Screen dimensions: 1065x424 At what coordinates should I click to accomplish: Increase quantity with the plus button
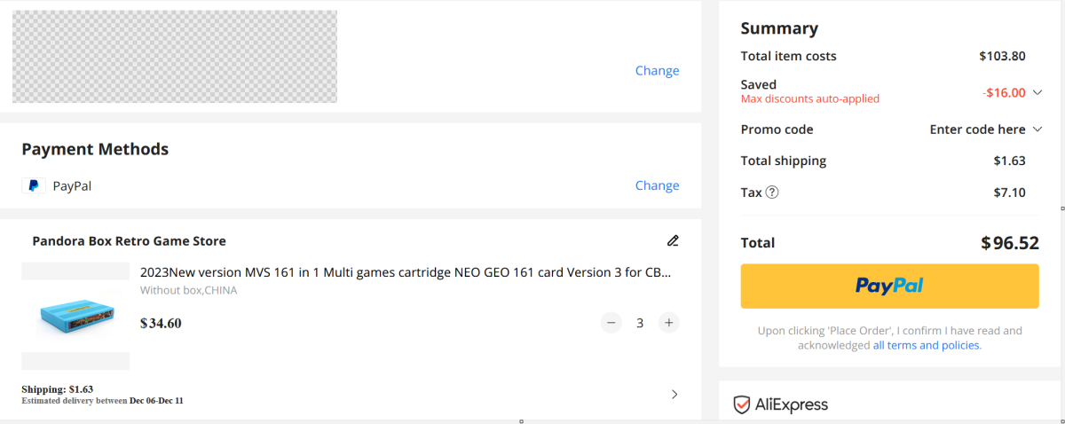pos(669,323)
